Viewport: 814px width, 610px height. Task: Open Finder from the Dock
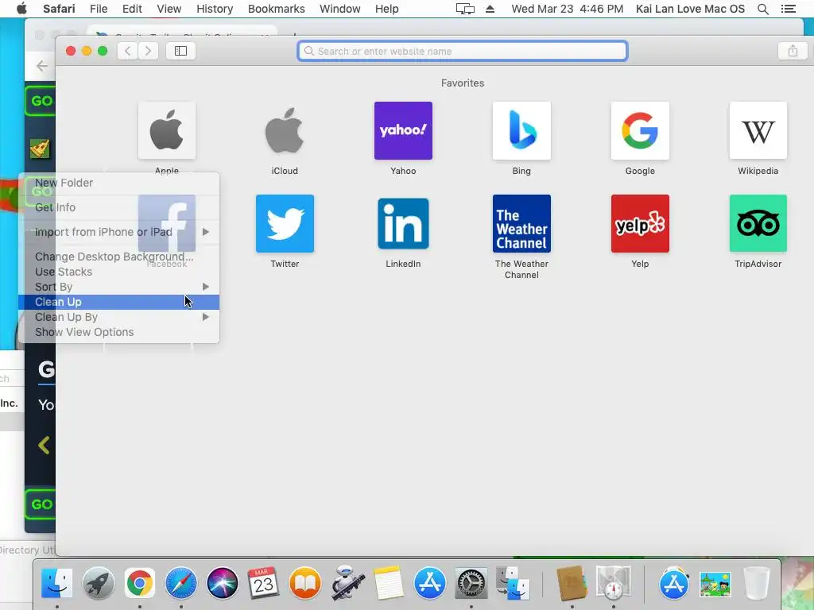[x=56, y=583]
